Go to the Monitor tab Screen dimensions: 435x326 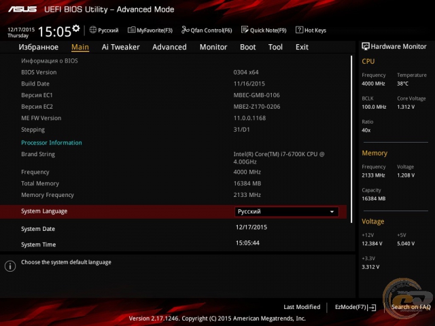click(213, 47)
